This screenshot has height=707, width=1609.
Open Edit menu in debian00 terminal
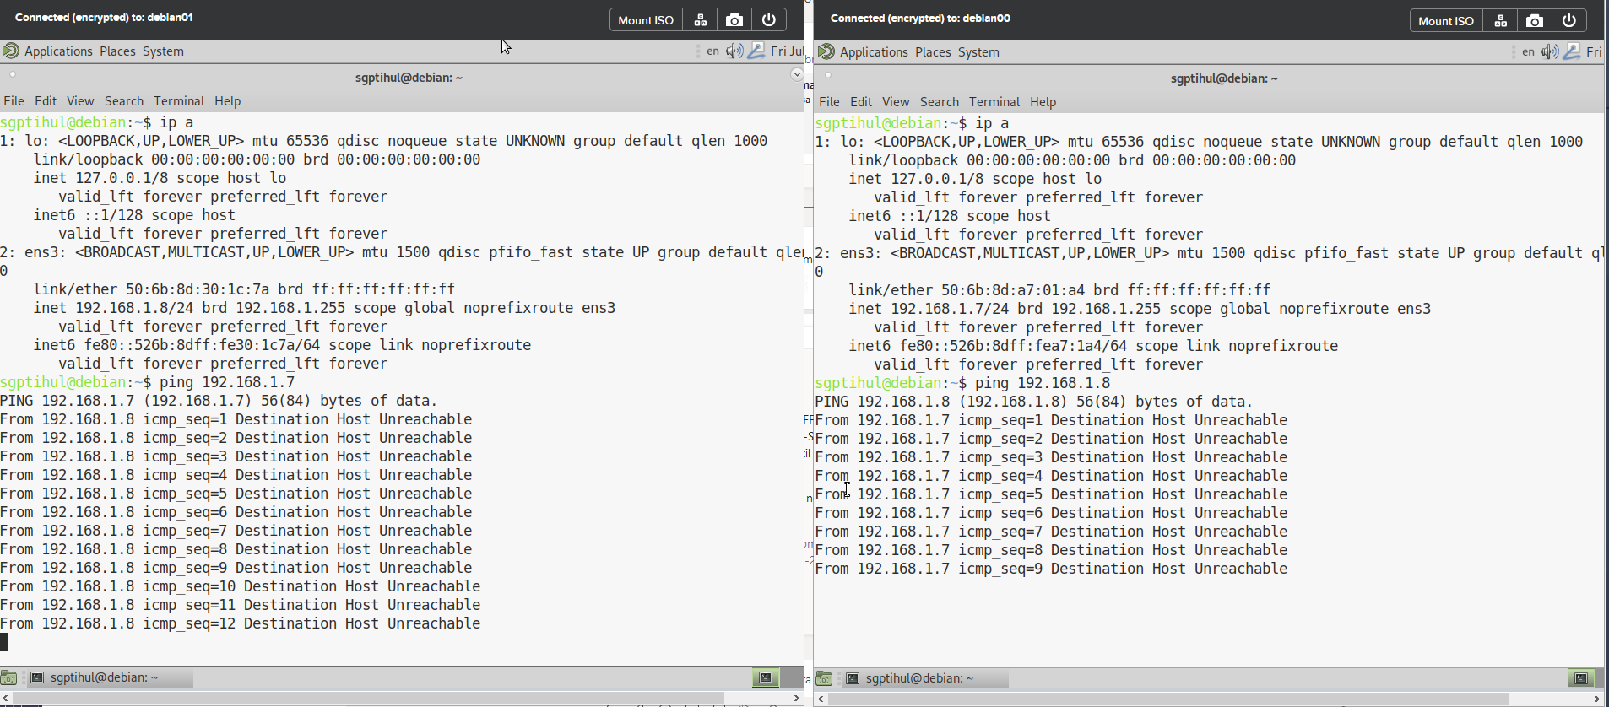click(x=861, y=102)
